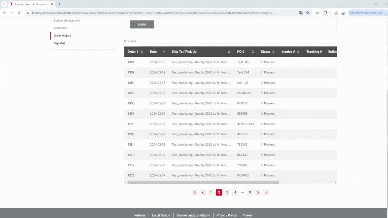Open the extensions puzzle icon
This screenshot has height=218, width=388.
325,13
